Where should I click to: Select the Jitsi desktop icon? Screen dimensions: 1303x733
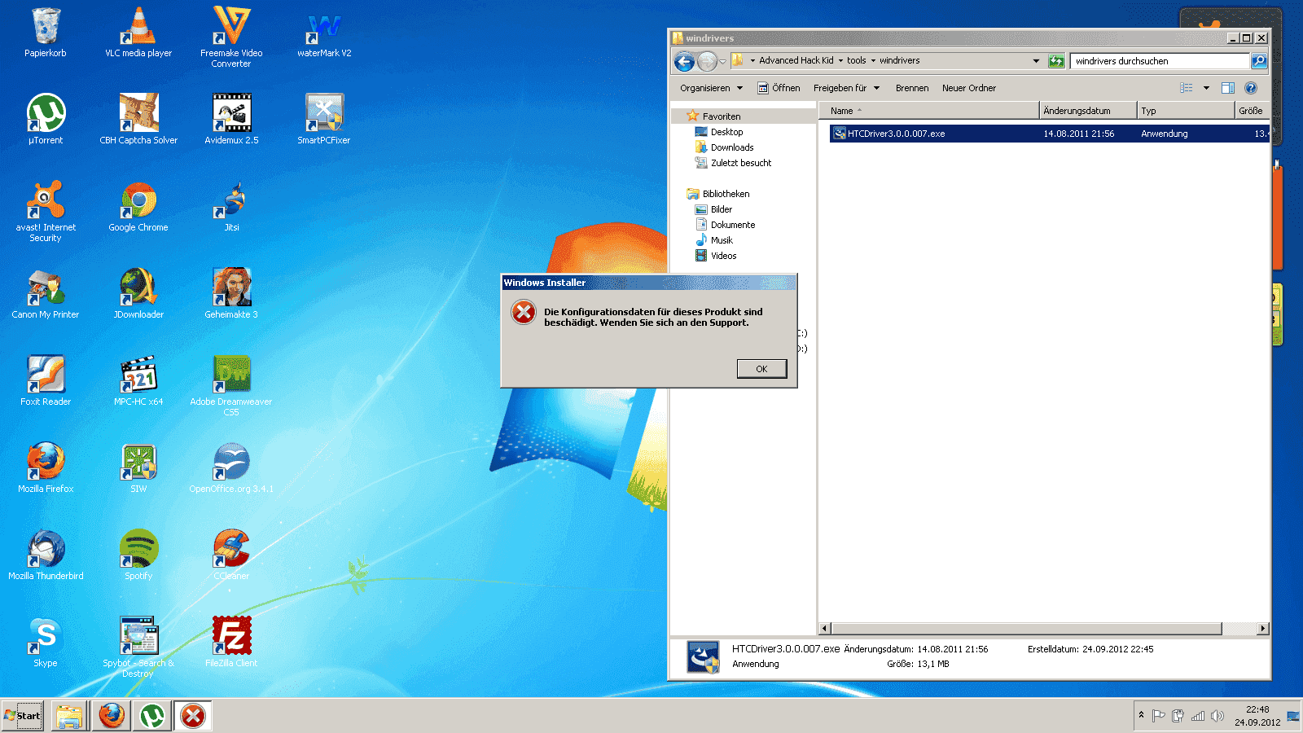click(231, 207)
